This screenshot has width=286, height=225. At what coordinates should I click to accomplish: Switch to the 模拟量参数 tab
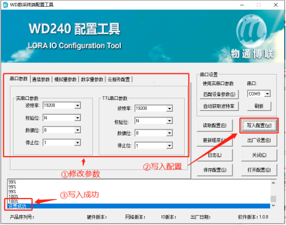coord(65,80)
